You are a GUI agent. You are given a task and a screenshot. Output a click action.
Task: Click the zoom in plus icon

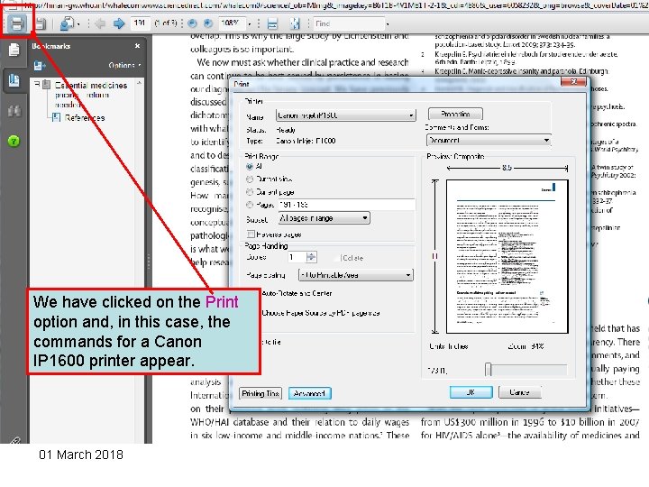[208, 23]
